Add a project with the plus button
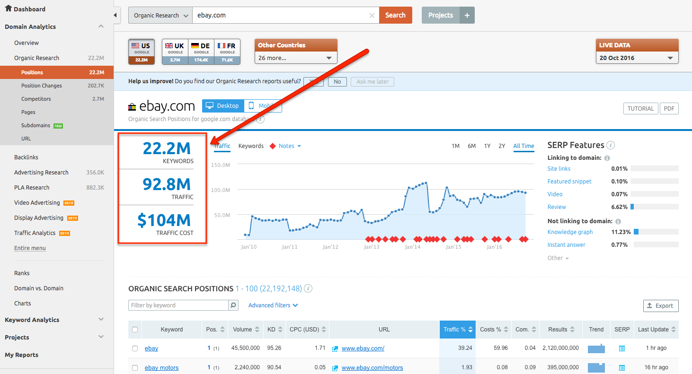This screenshot has width=692, height=374. pos(467,15)
